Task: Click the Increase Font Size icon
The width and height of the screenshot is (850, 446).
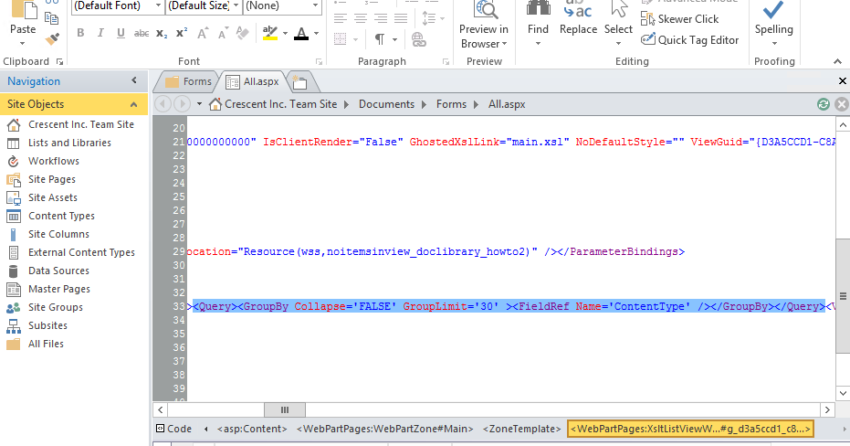Action: pyautogui.click(x=202, y=33)
